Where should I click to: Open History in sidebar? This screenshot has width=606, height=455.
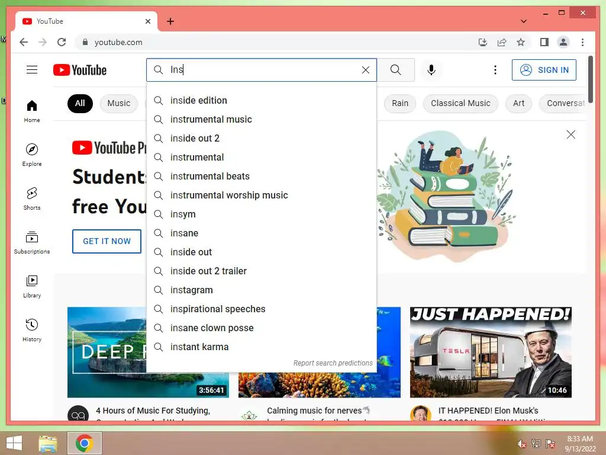32,330
